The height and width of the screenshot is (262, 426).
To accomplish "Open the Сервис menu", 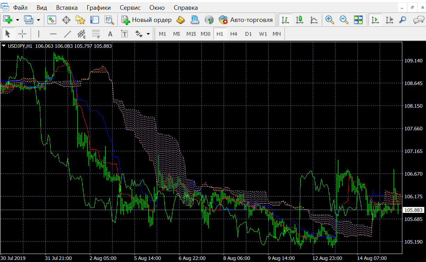I will point(130,8).
